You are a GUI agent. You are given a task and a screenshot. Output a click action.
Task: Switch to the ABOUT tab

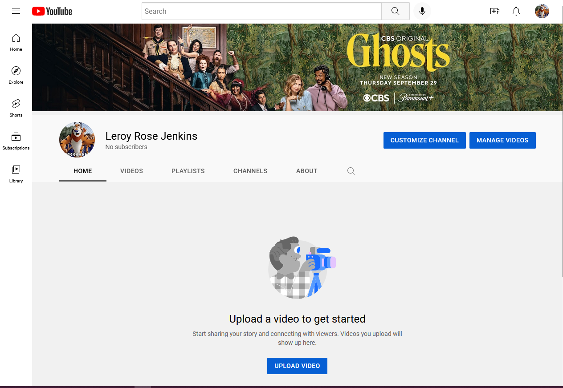pos(307,171)
